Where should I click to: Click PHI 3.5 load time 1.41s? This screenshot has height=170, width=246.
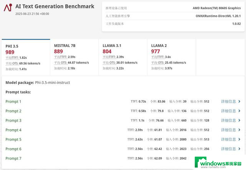(x=16, y=69)
